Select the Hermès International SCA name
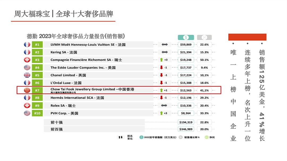Image resolution: width=287 pixels, height=161 pixels. tap(77, 98)
